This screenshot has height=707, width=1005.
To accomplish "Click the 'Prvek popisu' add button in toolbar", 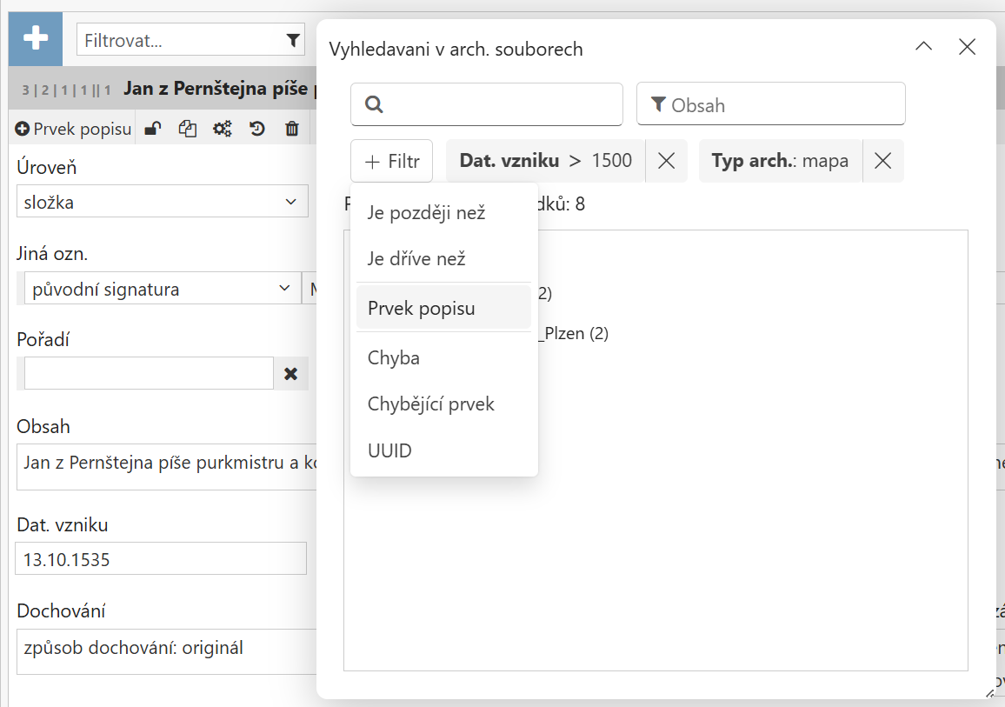I will tap(73, 130).
